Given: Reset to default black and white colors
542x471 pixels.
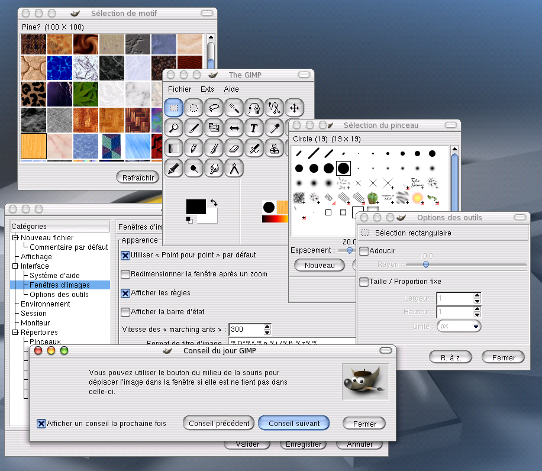Looking at the screenshot, I should point(189,220).
